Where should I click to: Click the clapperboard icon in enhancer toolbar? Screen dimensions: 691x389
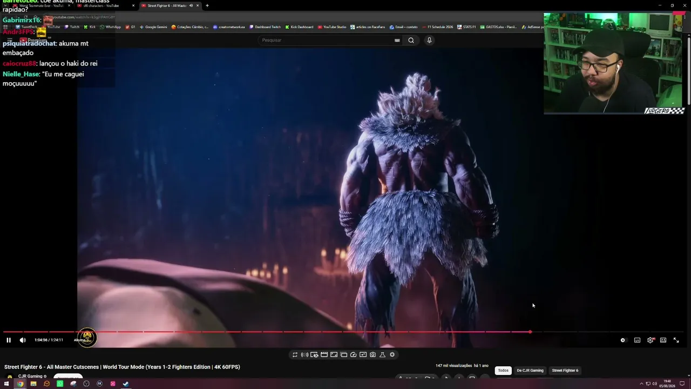[x=324, y=355]
